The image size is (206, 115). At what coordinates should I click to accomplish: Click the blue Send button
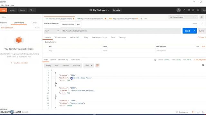pyautogui.click(x=187, y=31)
